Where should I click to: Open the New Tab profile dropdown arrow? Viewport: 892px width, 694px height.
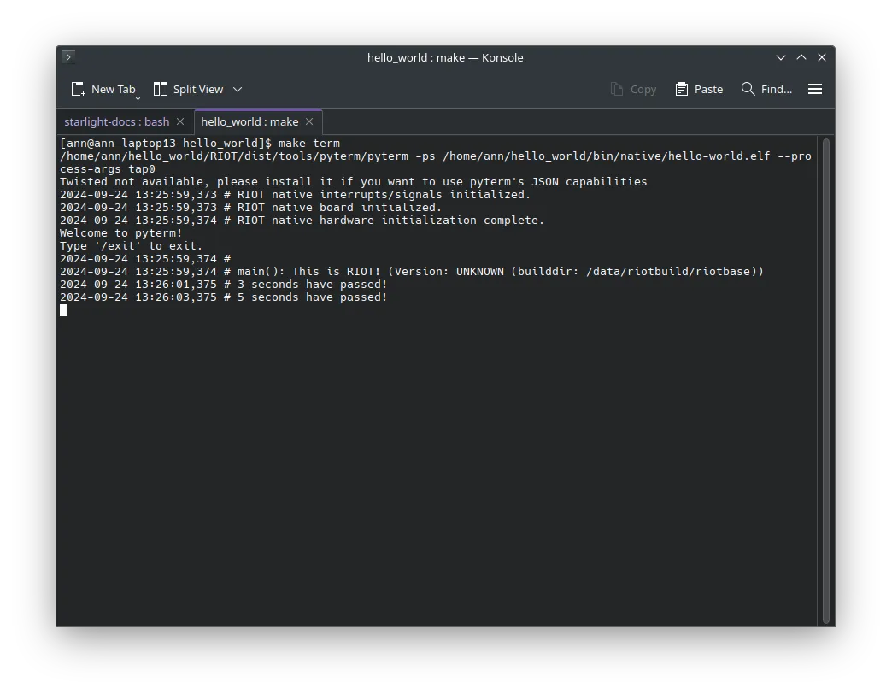click(x=138, y=97)
